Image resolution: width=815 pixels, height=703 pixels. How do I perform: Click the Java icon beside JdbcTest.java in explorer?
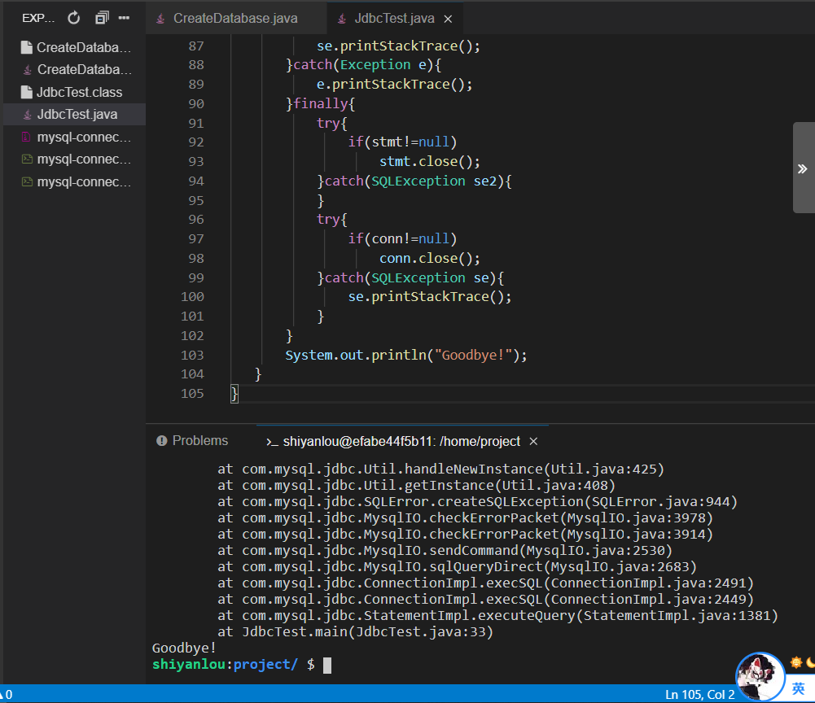(27, 114)
